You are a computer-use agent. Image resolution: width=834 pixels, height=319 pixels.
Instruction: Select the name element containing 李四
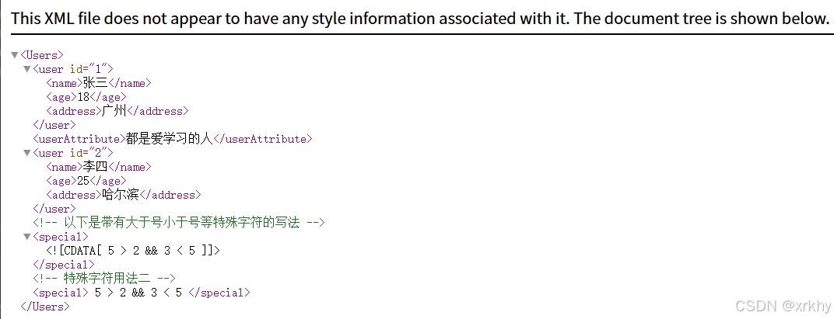click(x=99, y=167)
